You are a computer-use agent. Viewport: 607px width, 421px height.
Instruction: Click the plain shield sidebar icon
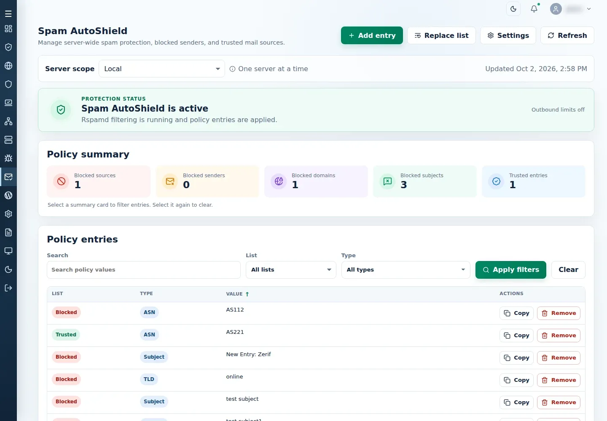coord(8,84)
